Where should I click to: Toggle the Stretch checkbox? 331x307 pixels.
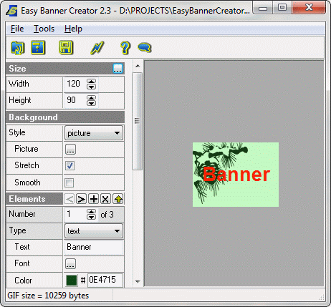pyautogui.click(x=69, y=165)
